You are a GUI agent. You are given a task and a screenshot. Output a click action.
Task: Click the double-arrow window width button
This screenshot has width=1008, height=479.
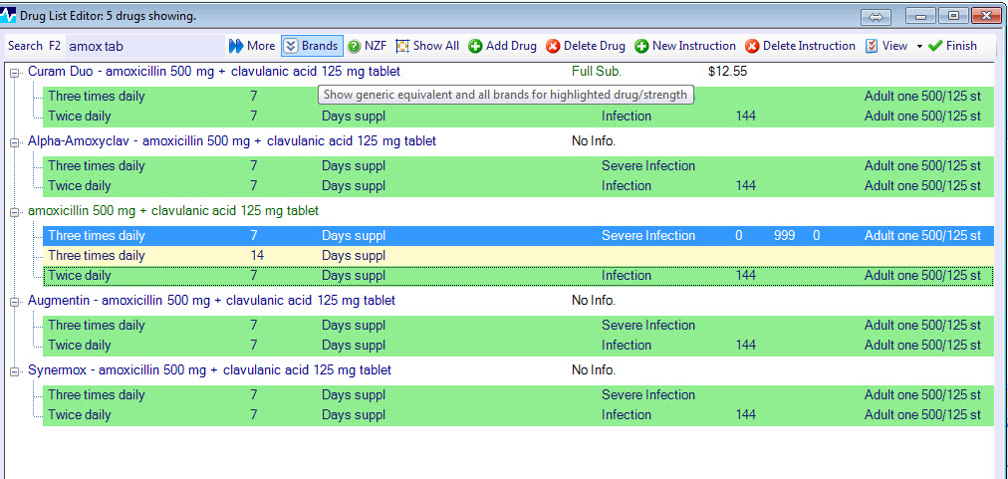[876, 17]
